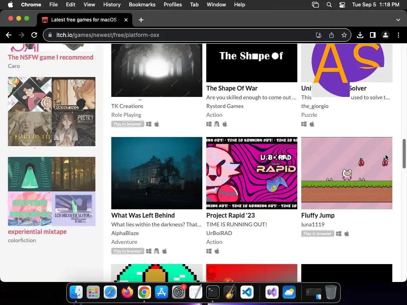Open the Tab menu
407x305 pixels.
pos(194,4)
